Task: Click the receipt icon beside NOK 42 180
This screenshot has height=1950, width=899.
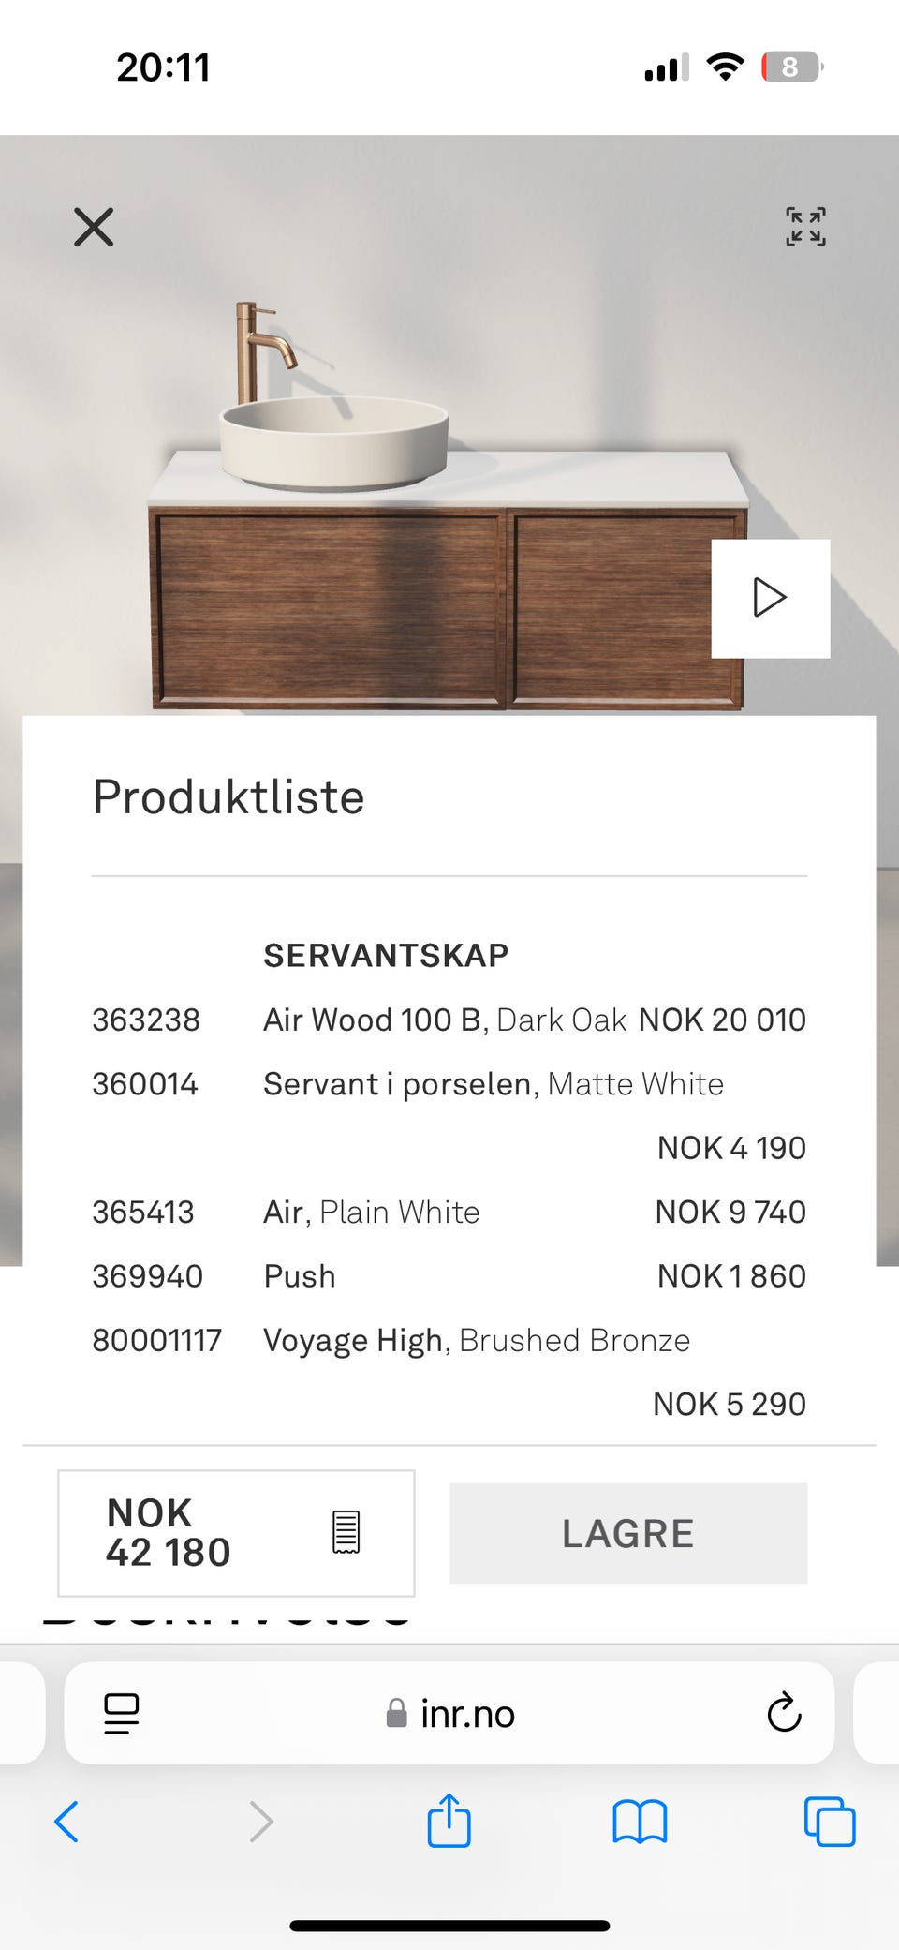Action: (346, 1532)
